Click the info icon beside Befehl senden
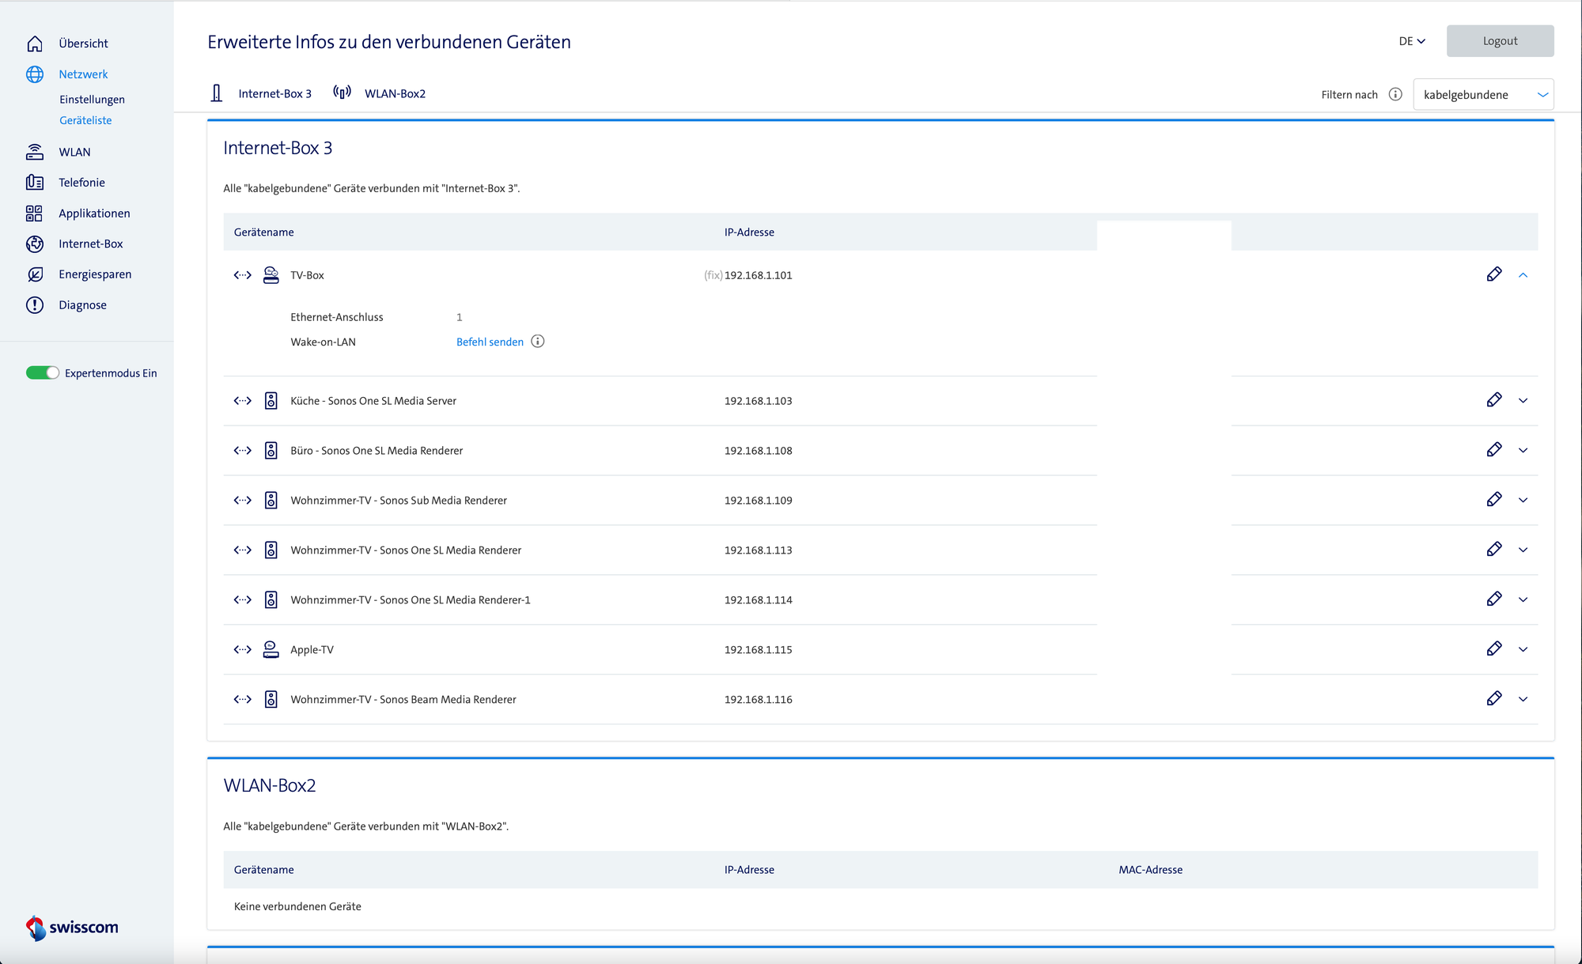Screen dimensions: 1582x964 [x=538, y=342]
